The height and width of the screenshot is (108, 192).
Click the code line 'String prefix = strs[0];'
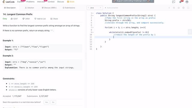tap(118, 20)
